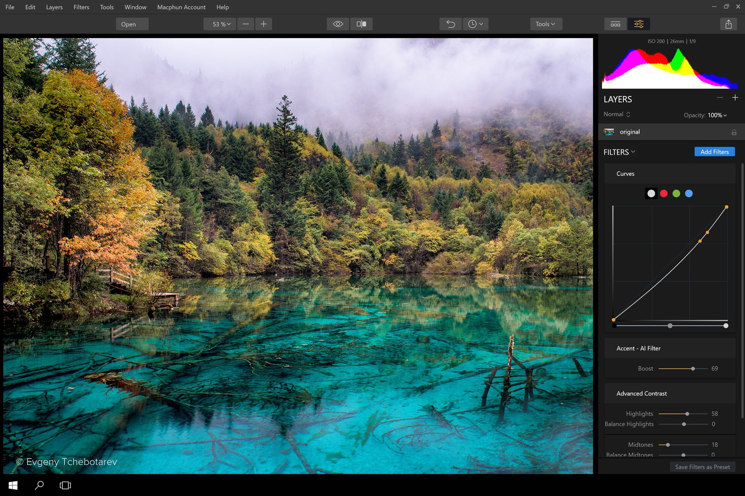Click the Curves filter header
Image resolution: width=745 pixels, height=496 pixels.
[670, 174]
